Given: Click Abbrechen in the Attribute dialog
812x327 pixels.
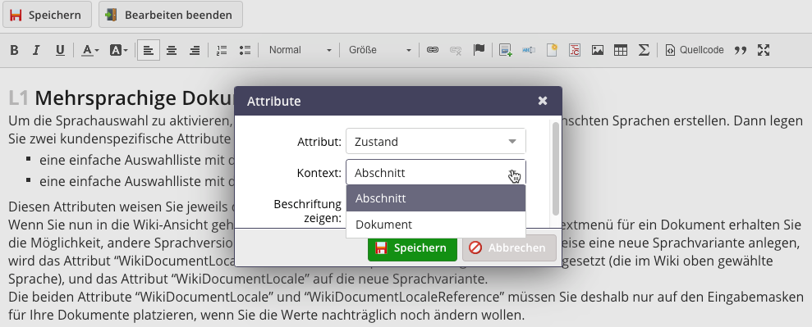Looking at the screenshot, I should coord(510,248).
